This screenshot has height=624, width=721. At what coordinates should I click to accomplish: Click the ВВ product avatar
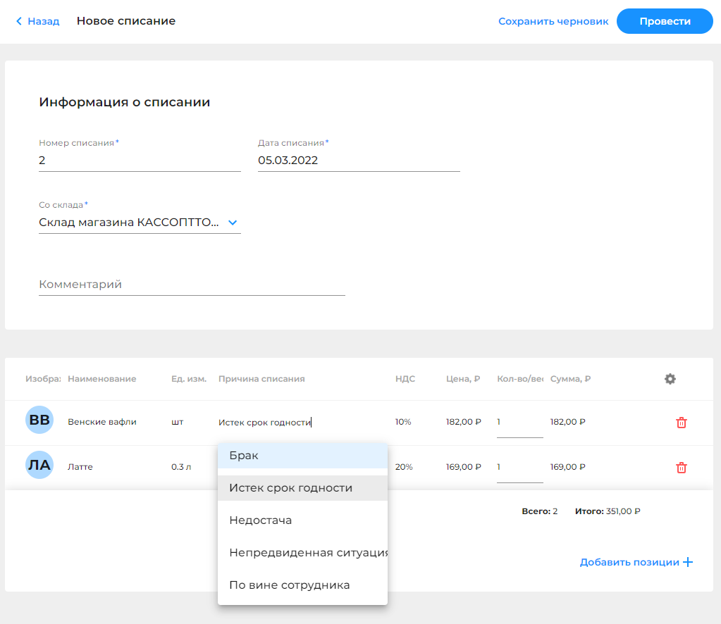[x=39, y=420]
